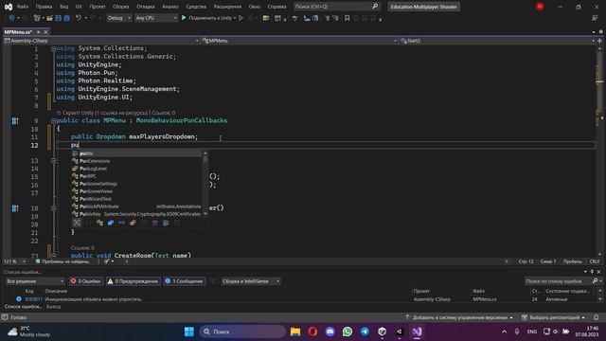Collapse the using directives block at line 1

(53, 48)
